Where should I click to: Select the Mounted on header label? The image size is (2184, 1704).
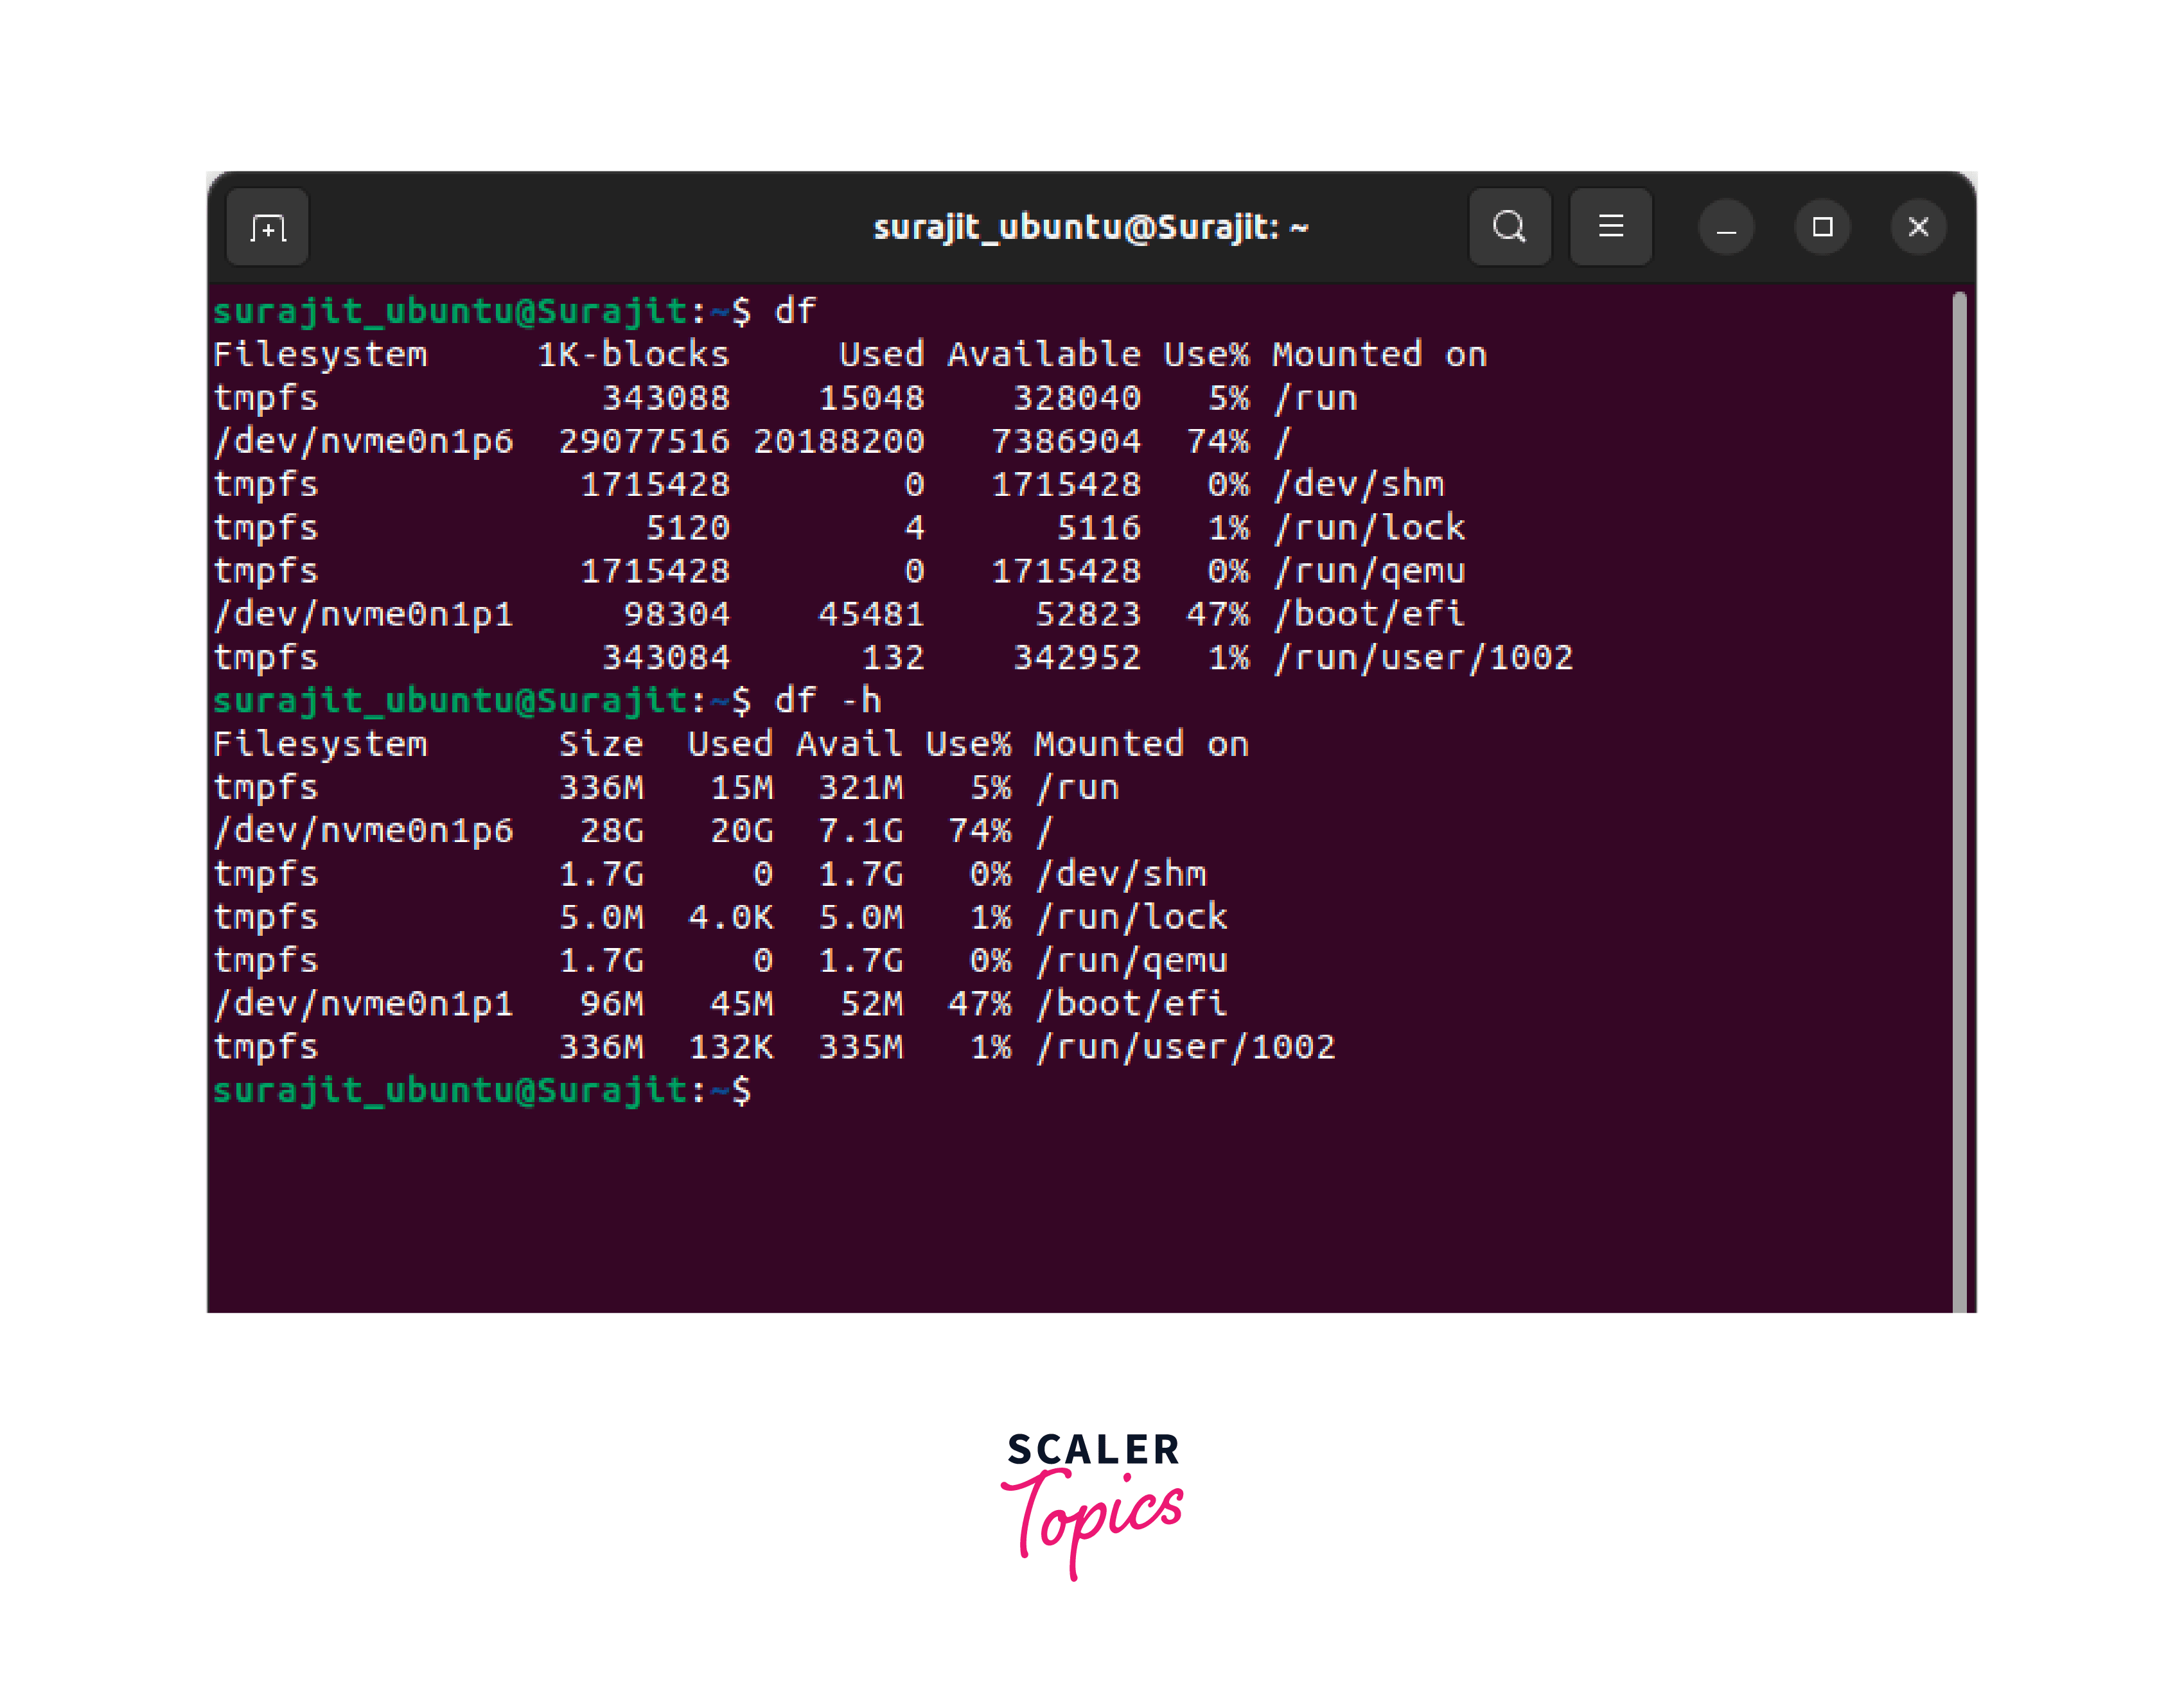point(1378,354)
